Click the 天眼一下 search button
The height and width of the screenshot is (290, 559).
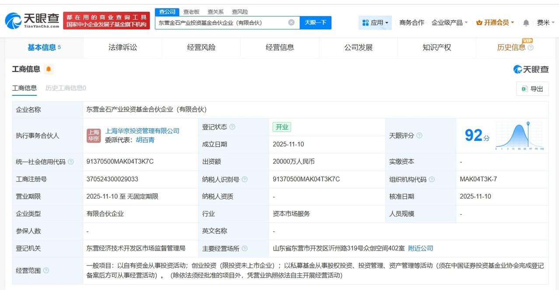click(315, 22)
